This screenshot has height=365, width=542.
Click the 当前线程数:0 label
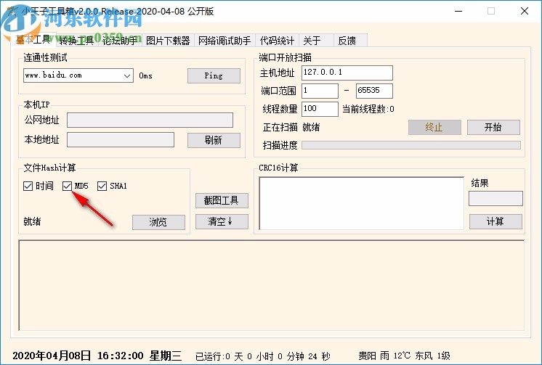368,110
